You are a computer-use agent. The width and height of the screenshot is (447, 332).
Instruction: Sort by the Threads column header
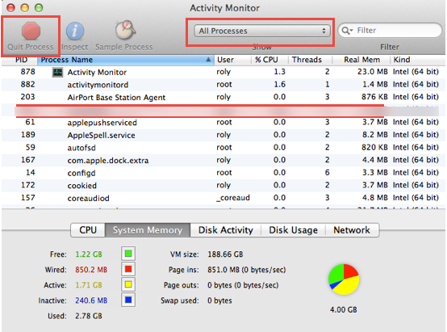[310, 60]
